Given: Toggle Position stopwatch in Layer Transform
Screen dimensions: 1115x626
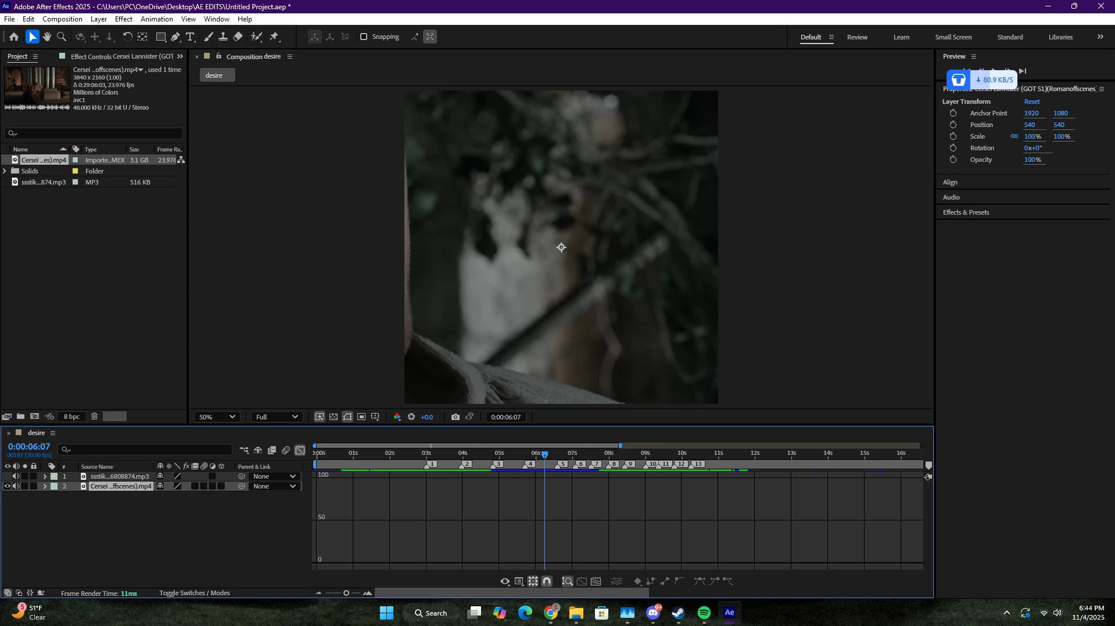Looking at the screenshot, I should click(953, 125).
